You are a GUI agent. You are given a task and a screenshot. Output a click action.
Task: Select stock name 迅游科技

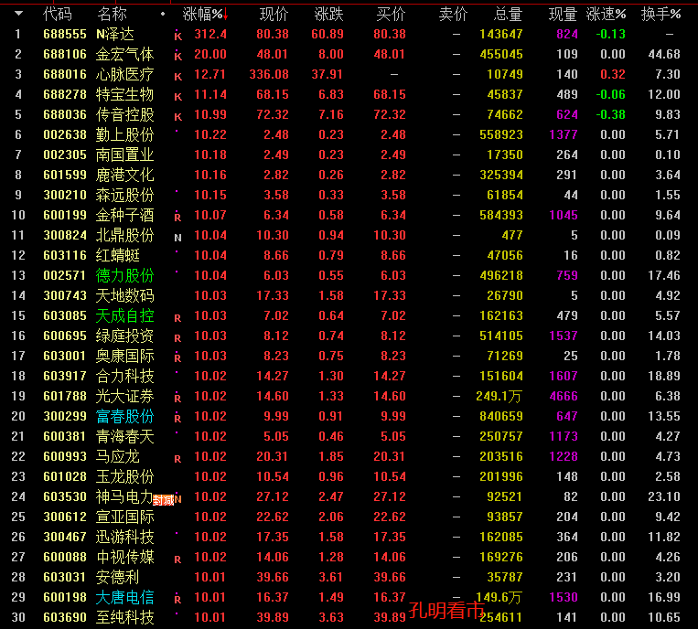click(x=124, y=537)
